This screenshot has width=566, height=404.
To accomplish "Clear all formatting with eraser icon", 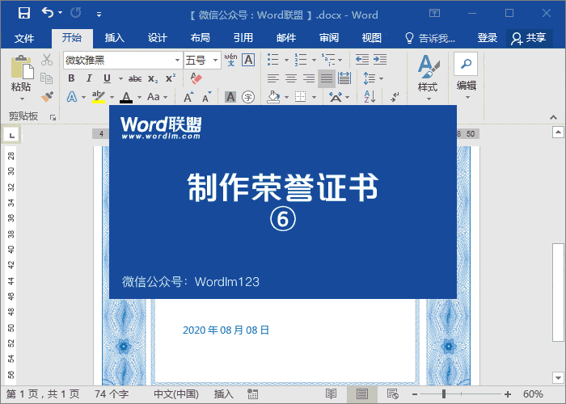I will click(x=196, y=78).
